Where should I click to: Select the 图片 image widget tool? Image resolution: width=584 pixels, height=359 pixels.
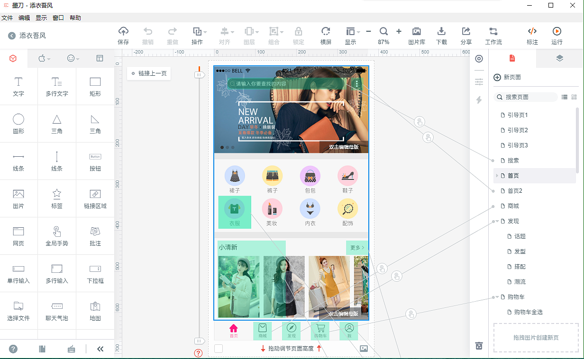(x=18, y=198)
